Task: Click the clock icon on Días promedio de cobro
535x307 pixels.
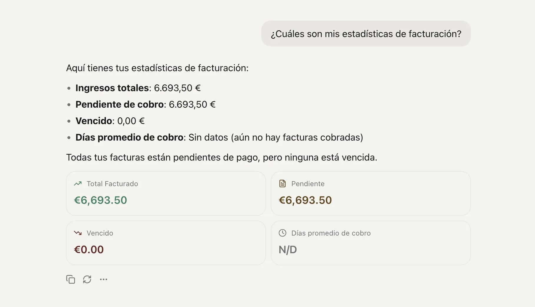Action: point(283,233)
